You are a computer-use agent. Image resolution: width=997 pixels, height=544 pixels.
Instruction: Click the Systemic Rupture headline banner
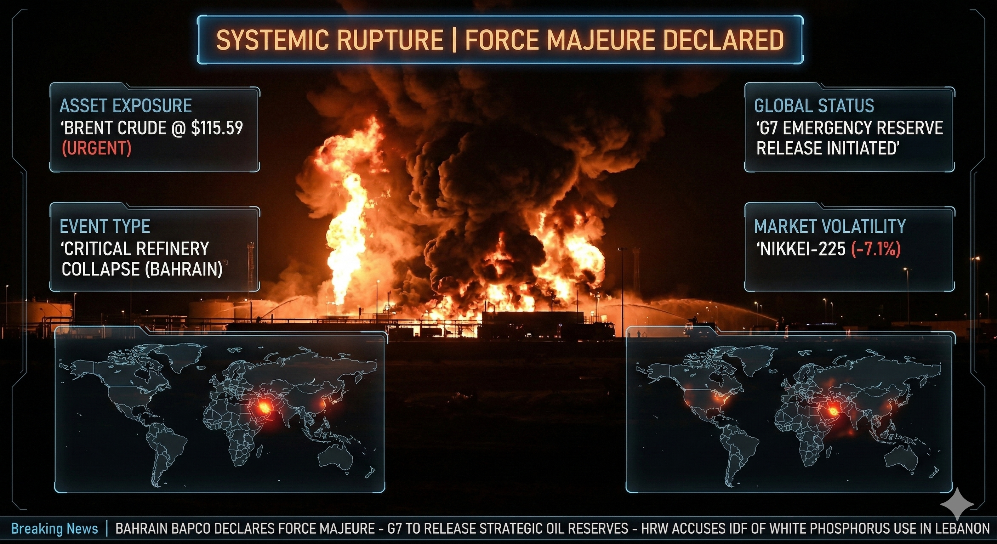tap(500, 40)
